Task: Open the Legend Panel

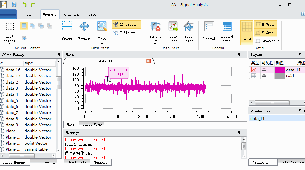Action: click(227, 32)
